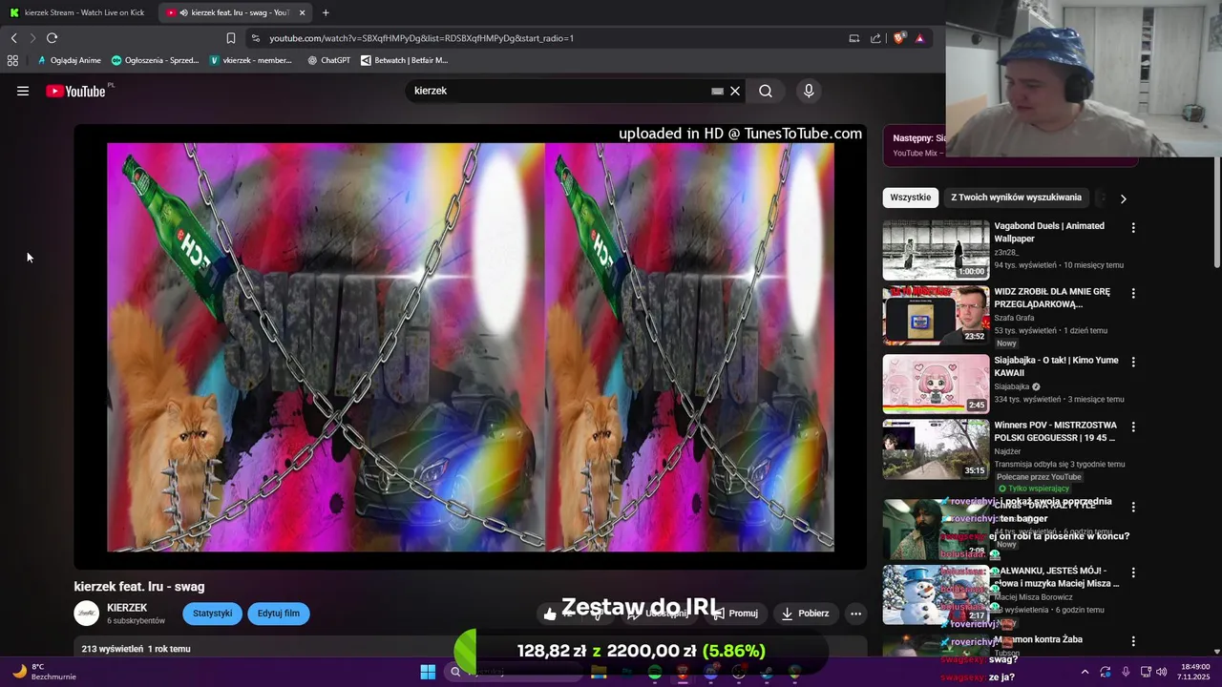The width and height of the screenshot is (1222, 687).
Task: Select the Wszystkie filter chip
Action: (x=910, y=198)
